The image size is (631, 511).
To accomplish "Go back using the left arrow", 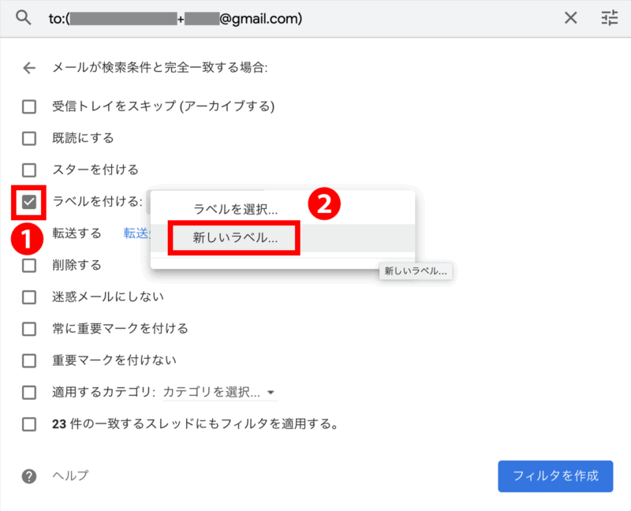I will 29,68.
